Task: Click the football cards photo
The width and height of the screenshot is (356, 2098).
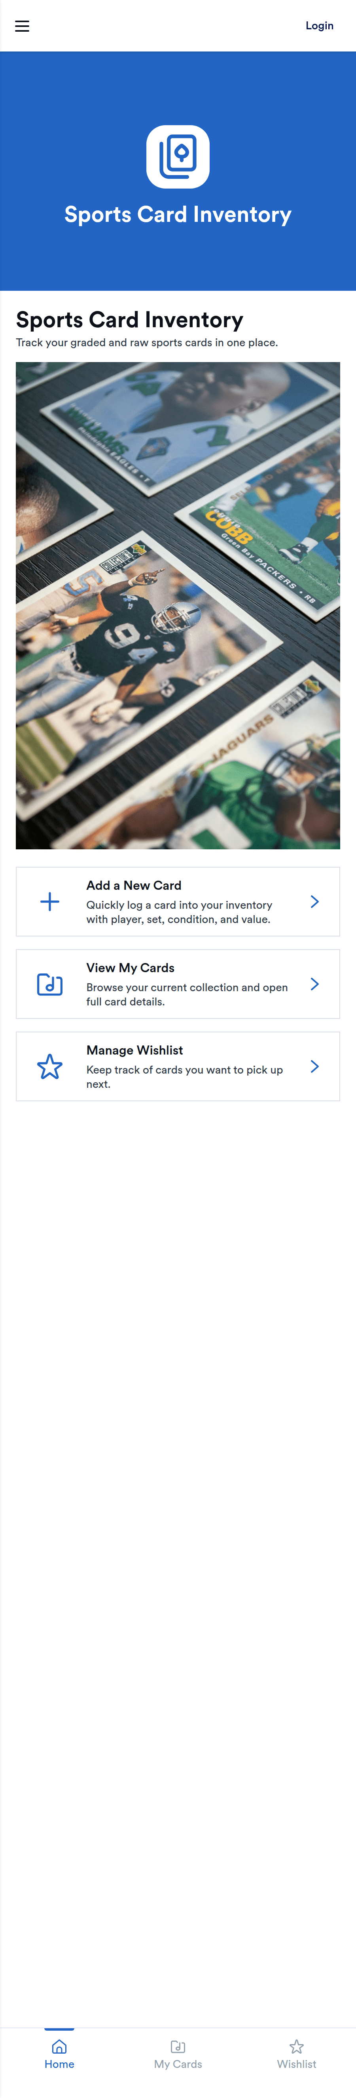Action: coord(178,605)
